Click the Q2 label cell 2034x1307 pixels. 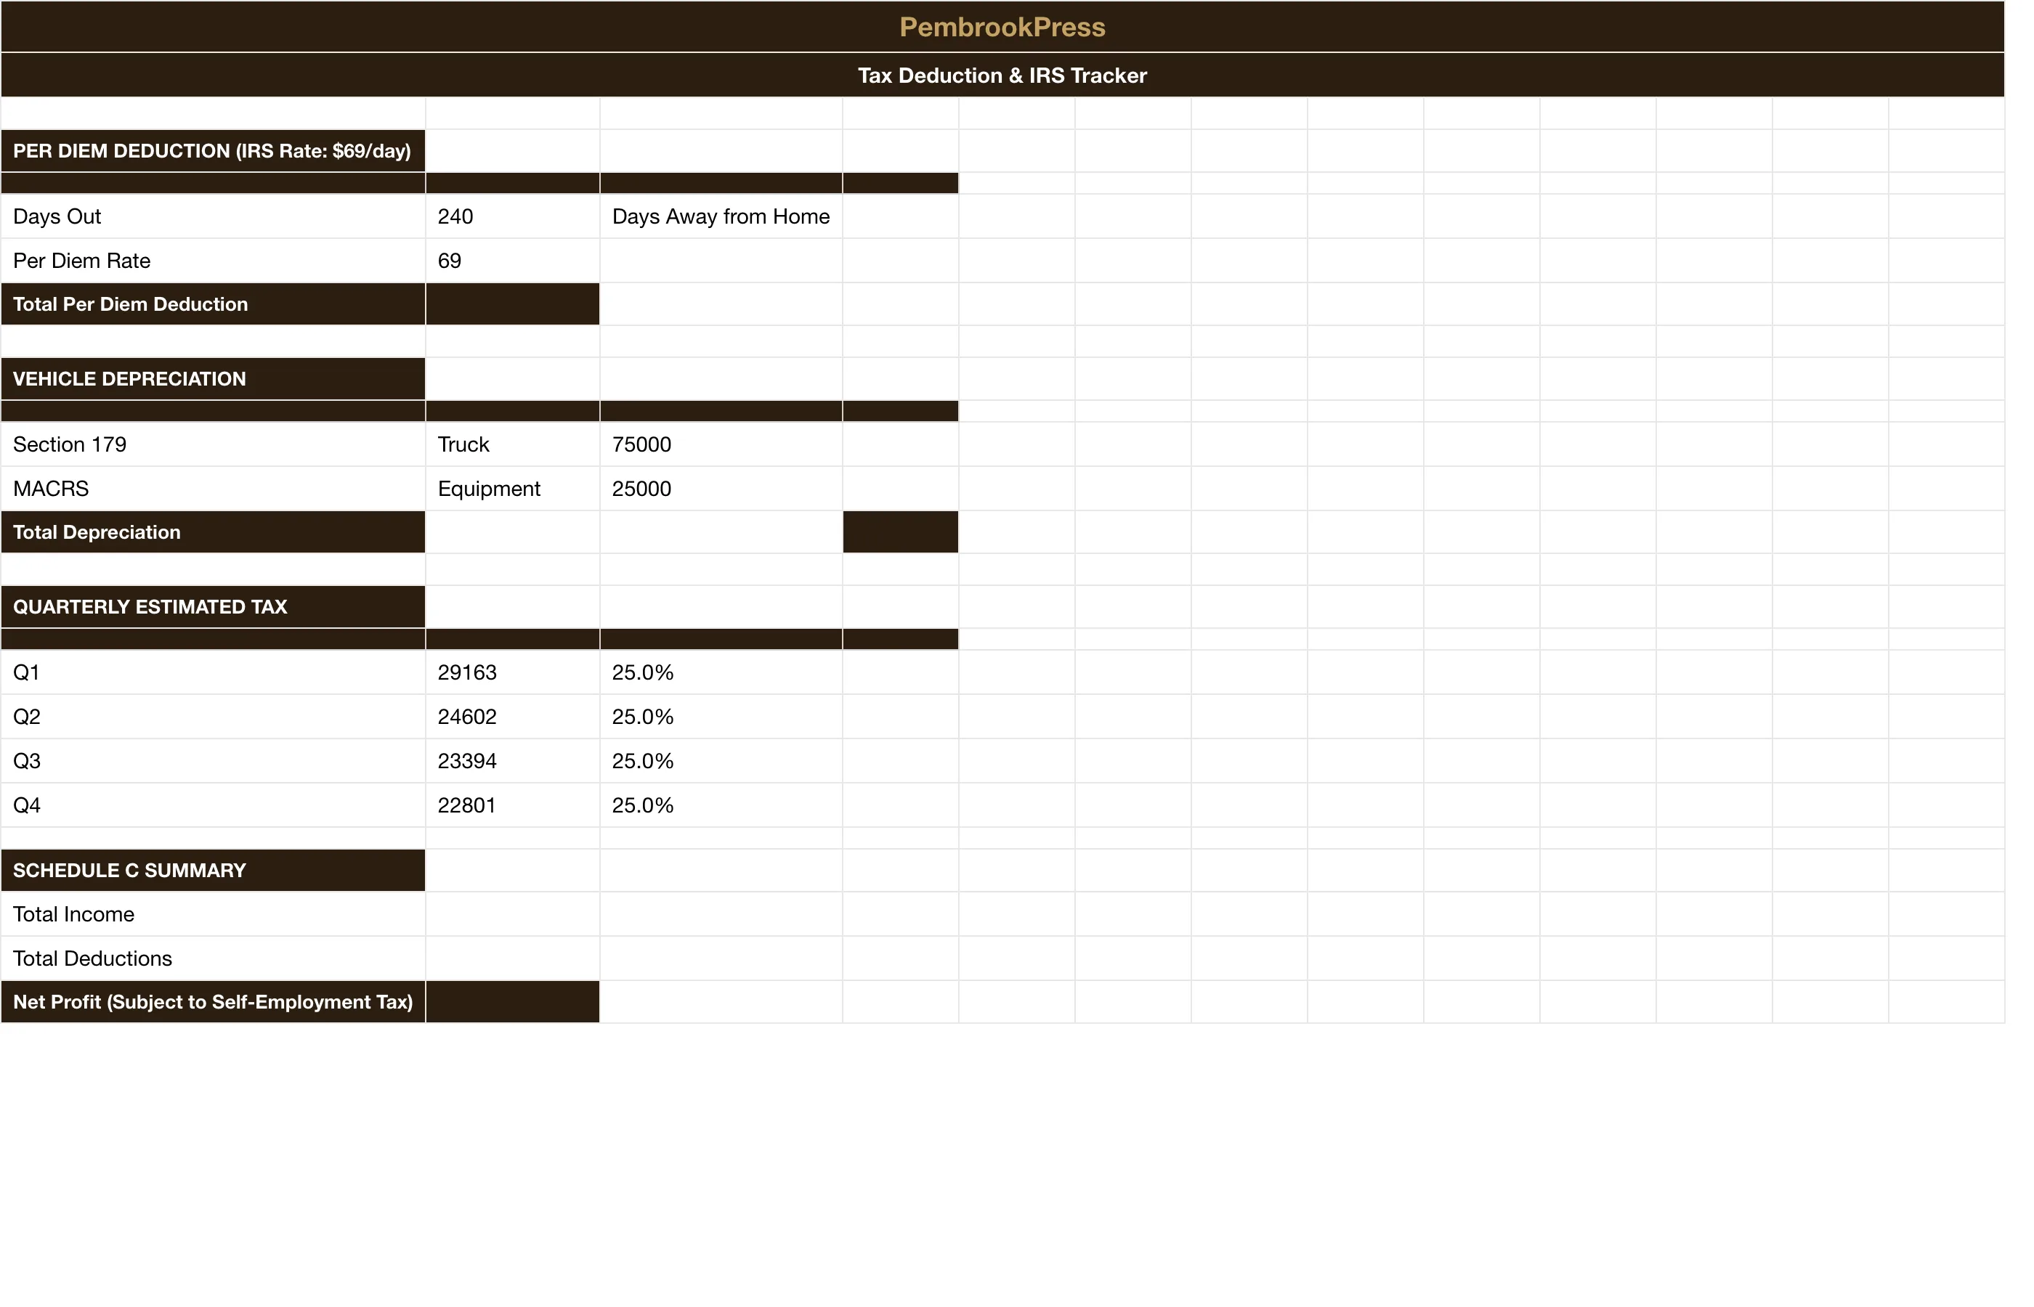coord(213,716)
